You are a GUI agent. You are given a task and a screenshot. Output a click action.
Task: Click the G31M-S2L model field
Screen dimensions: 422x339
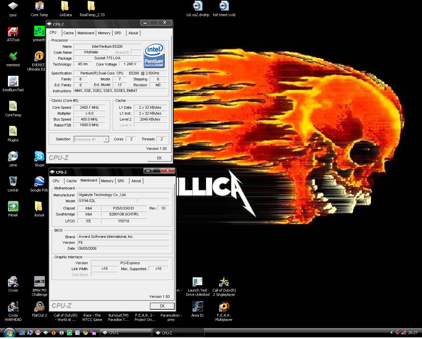point(106,201)
